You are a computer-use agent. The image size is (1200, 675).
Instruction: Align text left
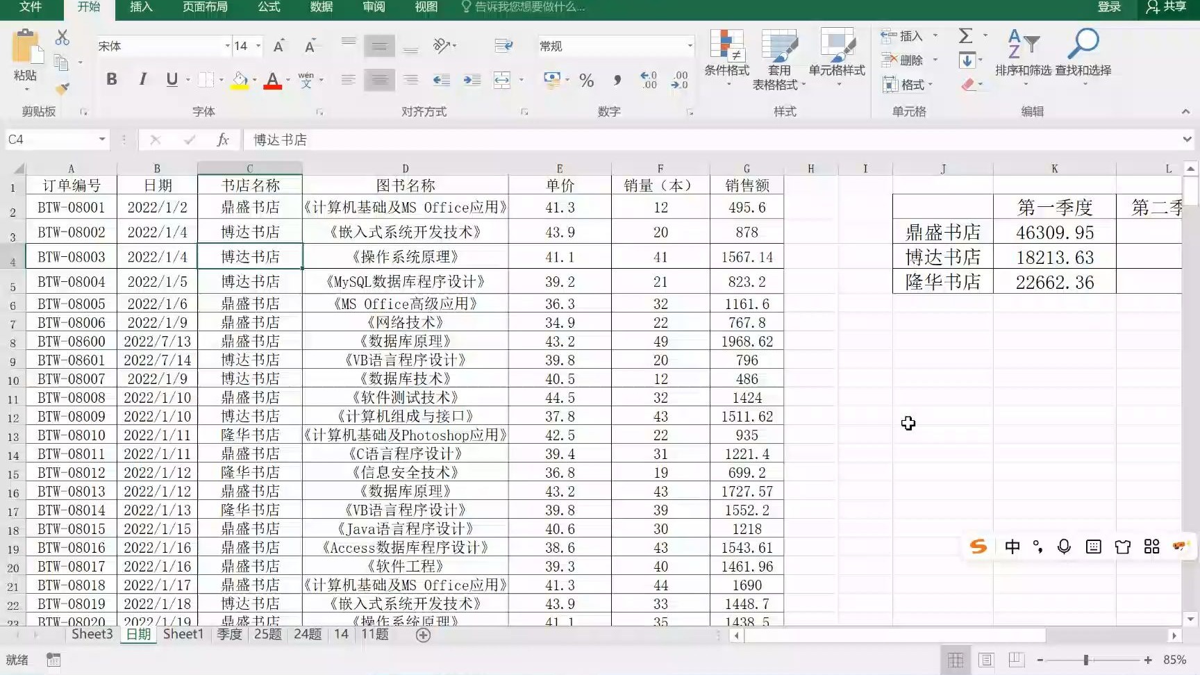coord(349,80)
